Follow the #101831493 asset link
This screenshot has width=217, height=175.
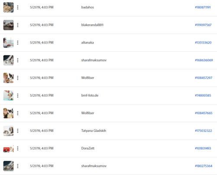(x=203, y=148)
